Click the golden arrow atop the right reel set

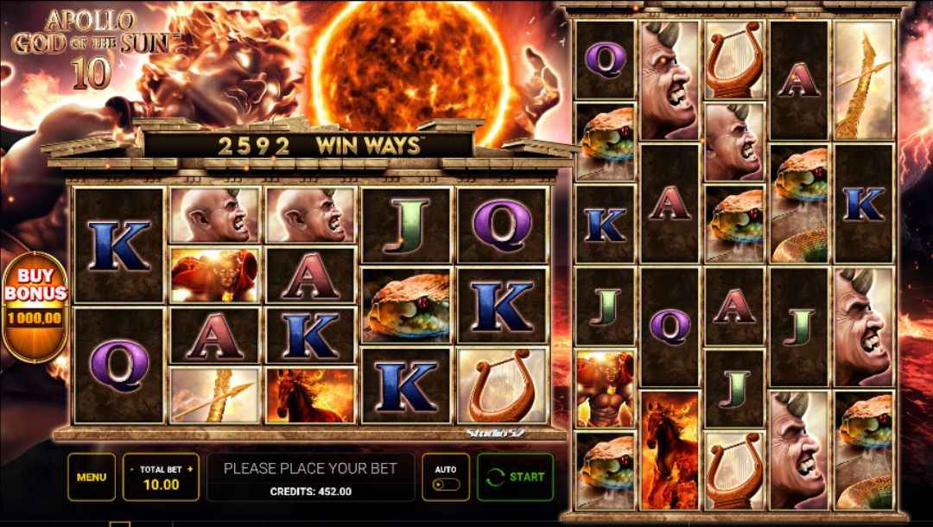pyautogui.click(x=864, y=81)
